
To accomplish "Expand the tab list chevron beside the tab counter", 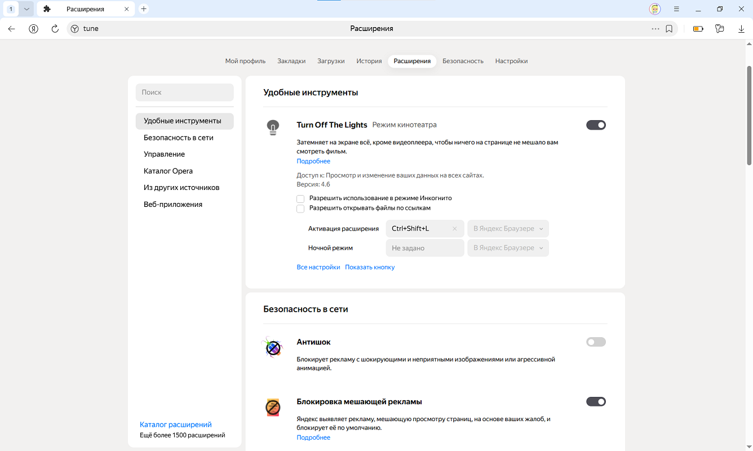I will [26, 9].
